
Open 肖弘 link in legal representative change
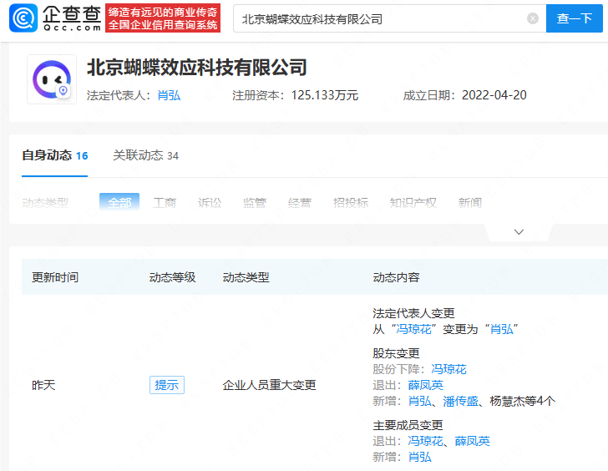[x=502, y=330]
